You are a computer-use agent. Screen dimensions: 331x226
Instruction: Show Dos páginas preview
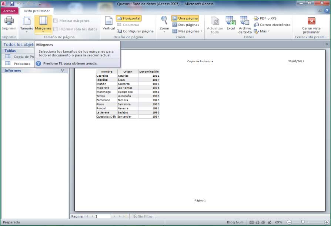coord(185,25)
